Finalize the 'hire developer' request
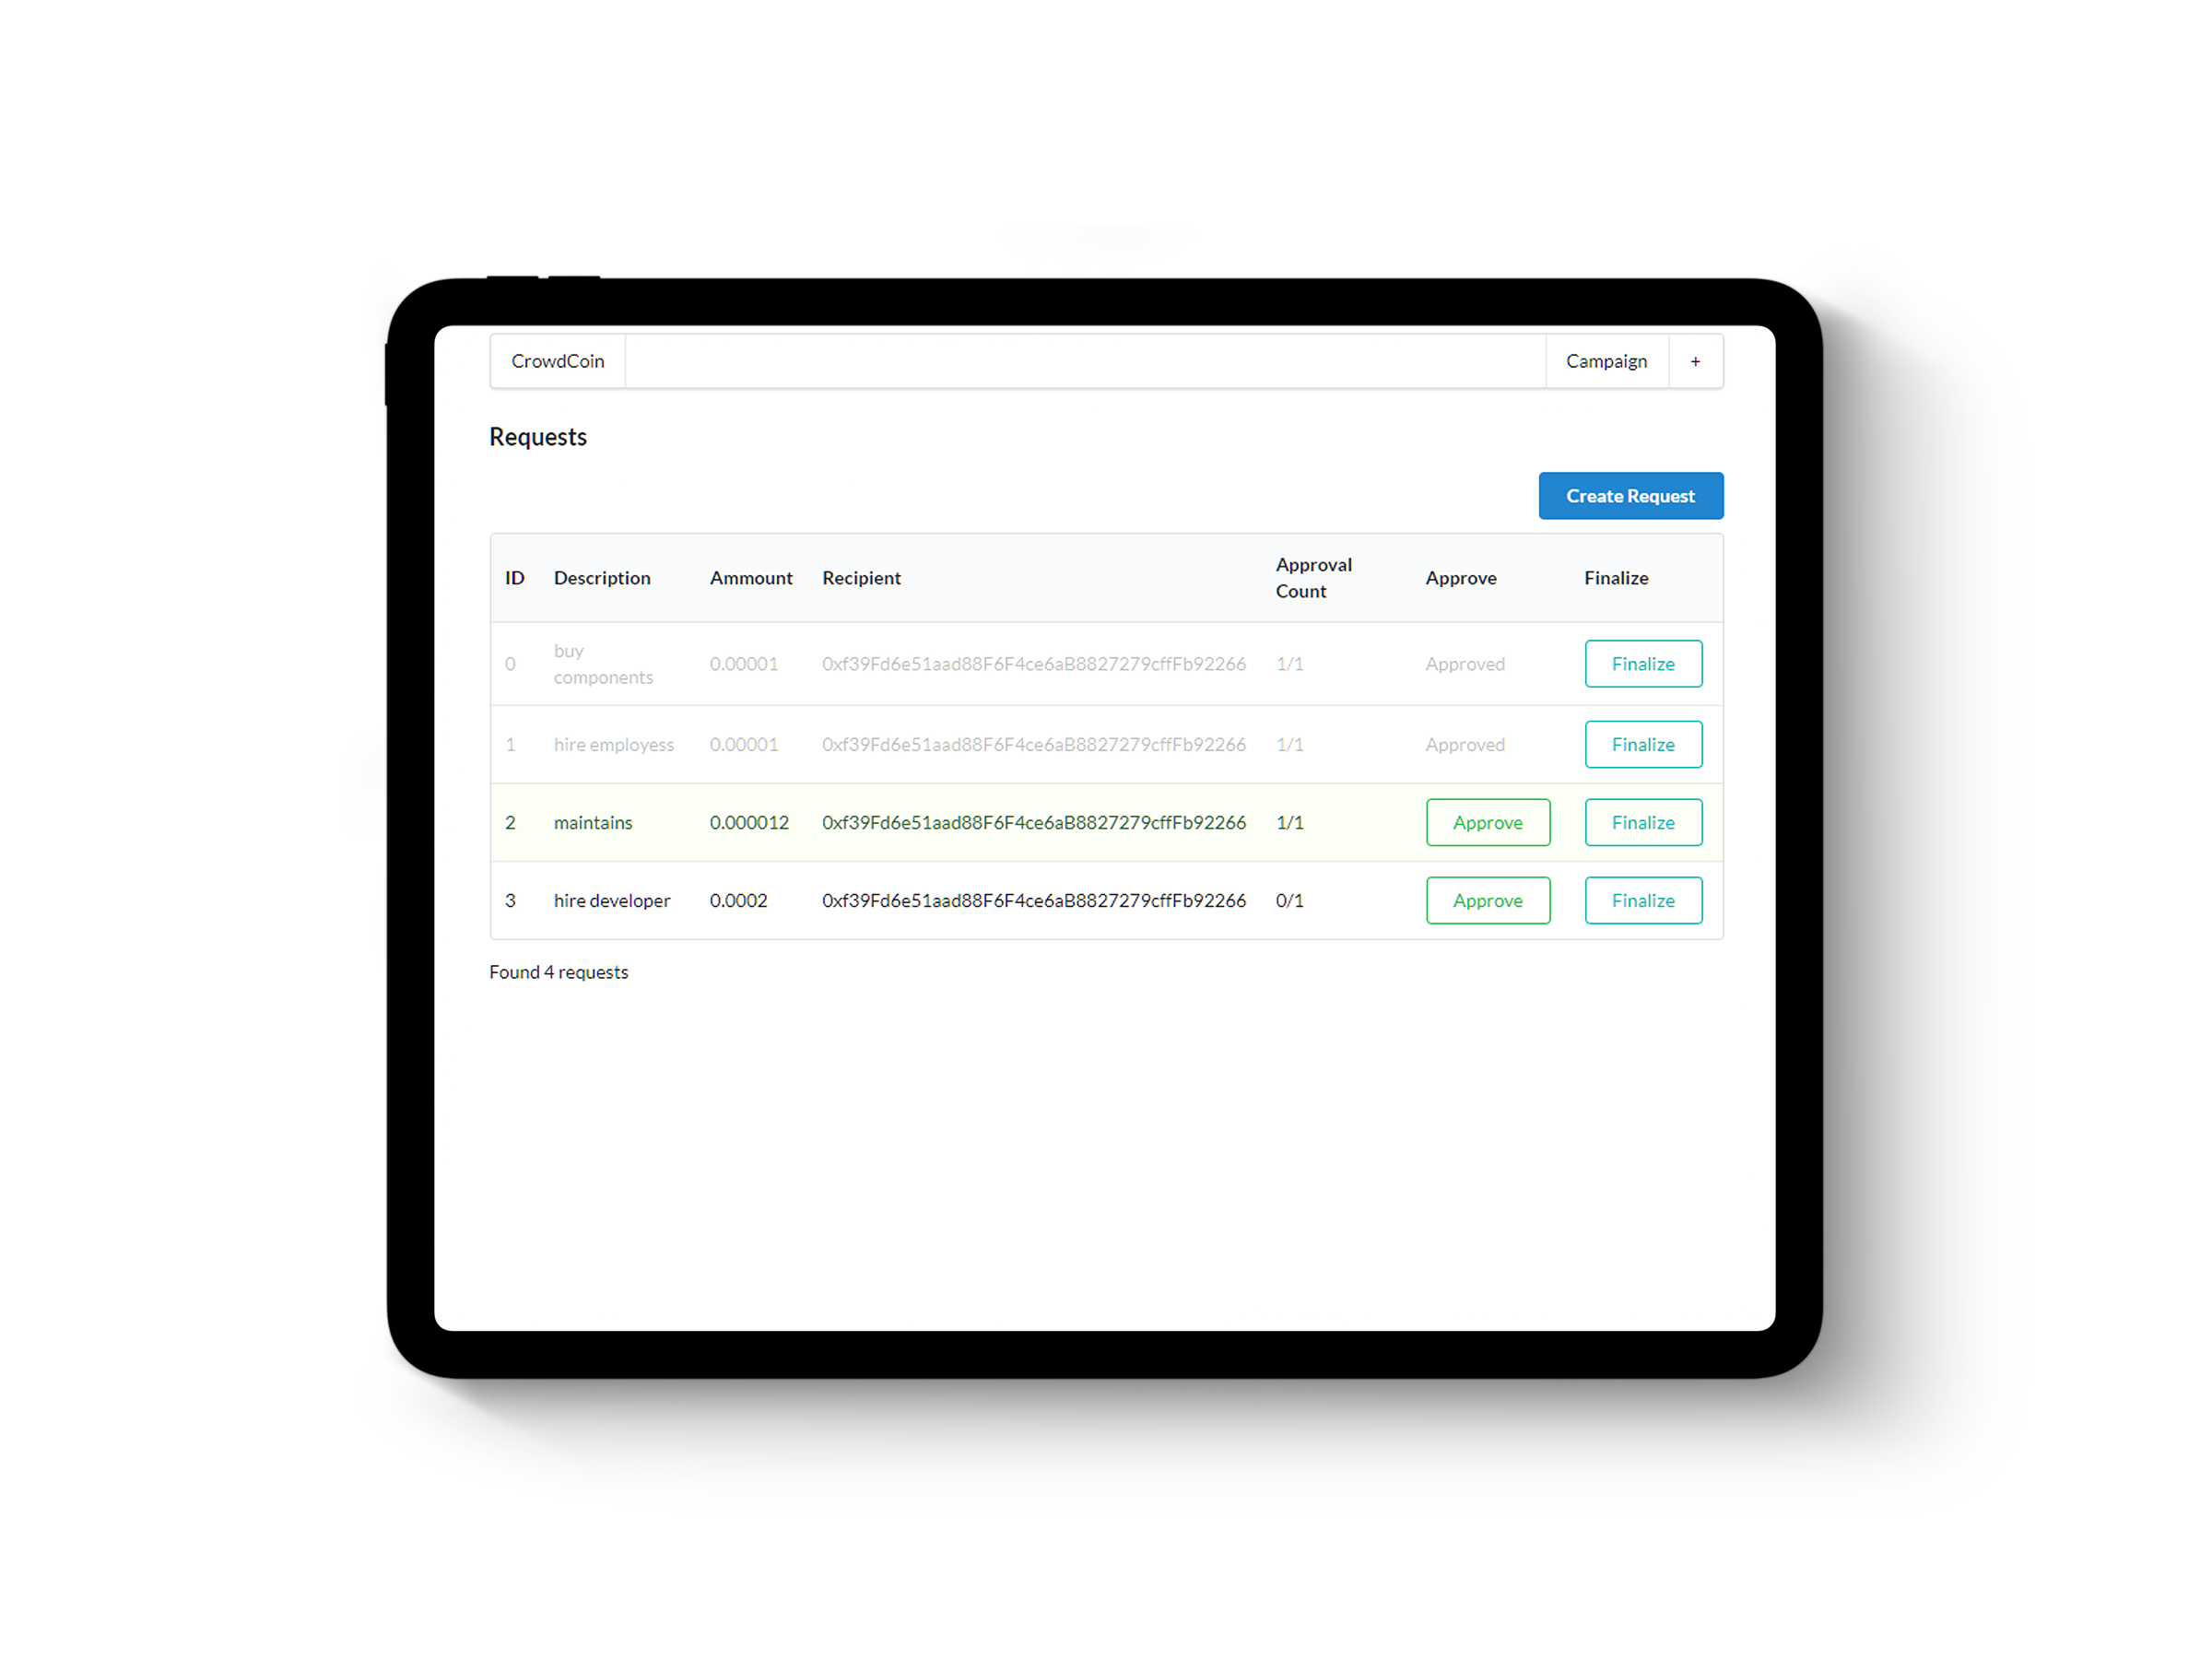The width and height of the screenshot is (2212, 1659). click(x=1643, y=900)
